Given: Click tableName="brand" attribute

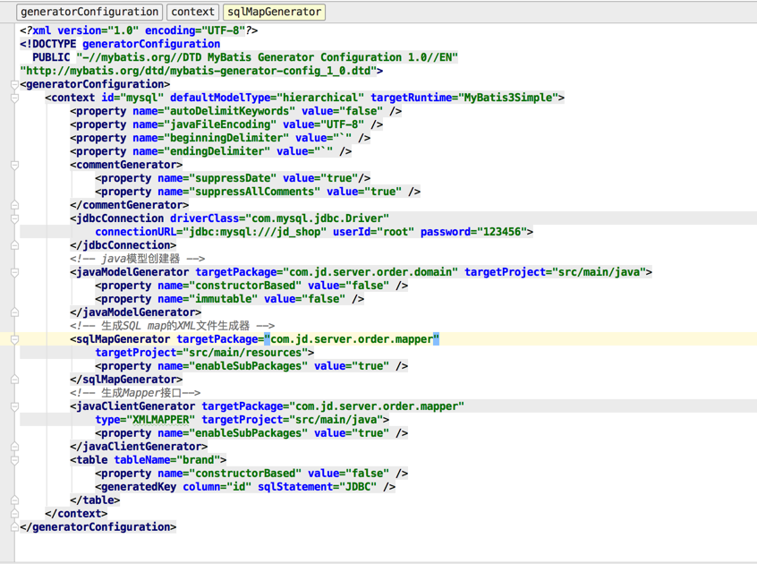Looking at the screenshot, I should tap(167, 459).
